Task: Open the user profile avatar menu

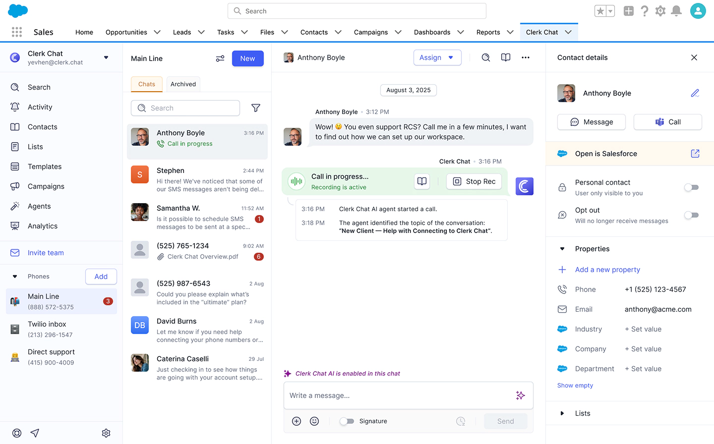Action: [698, 11]
